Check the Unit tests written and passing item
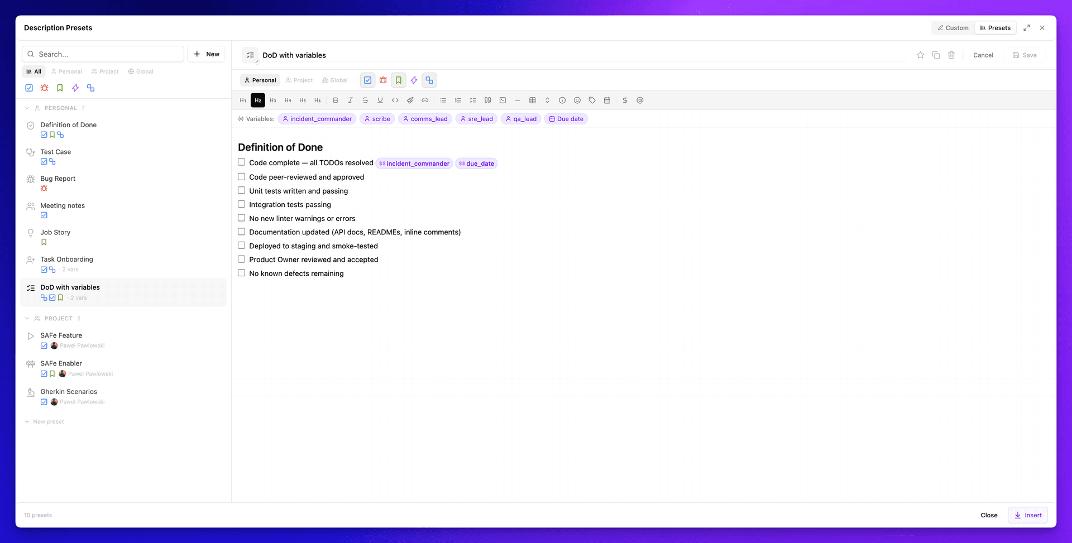1072x543 pixels. [x=241, y=190]
